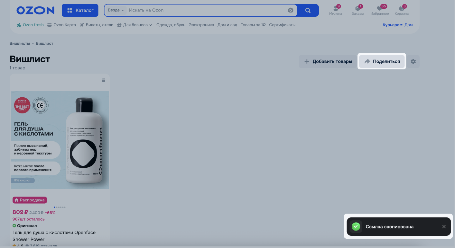The image size is (455, 248).
Task: Open Дом и сад category
Action: 227,25
